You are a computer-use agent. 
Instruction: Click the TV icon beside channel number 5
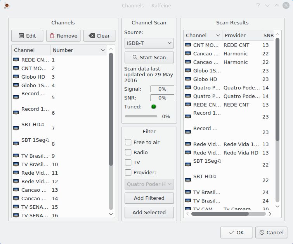coord(16,97)
